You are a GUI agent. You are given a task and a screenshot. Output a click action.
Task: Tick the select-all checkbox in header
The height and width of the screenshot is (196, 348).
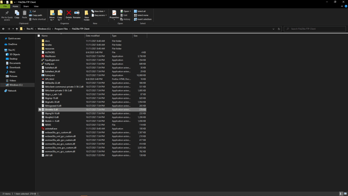[x=39, y=36]
